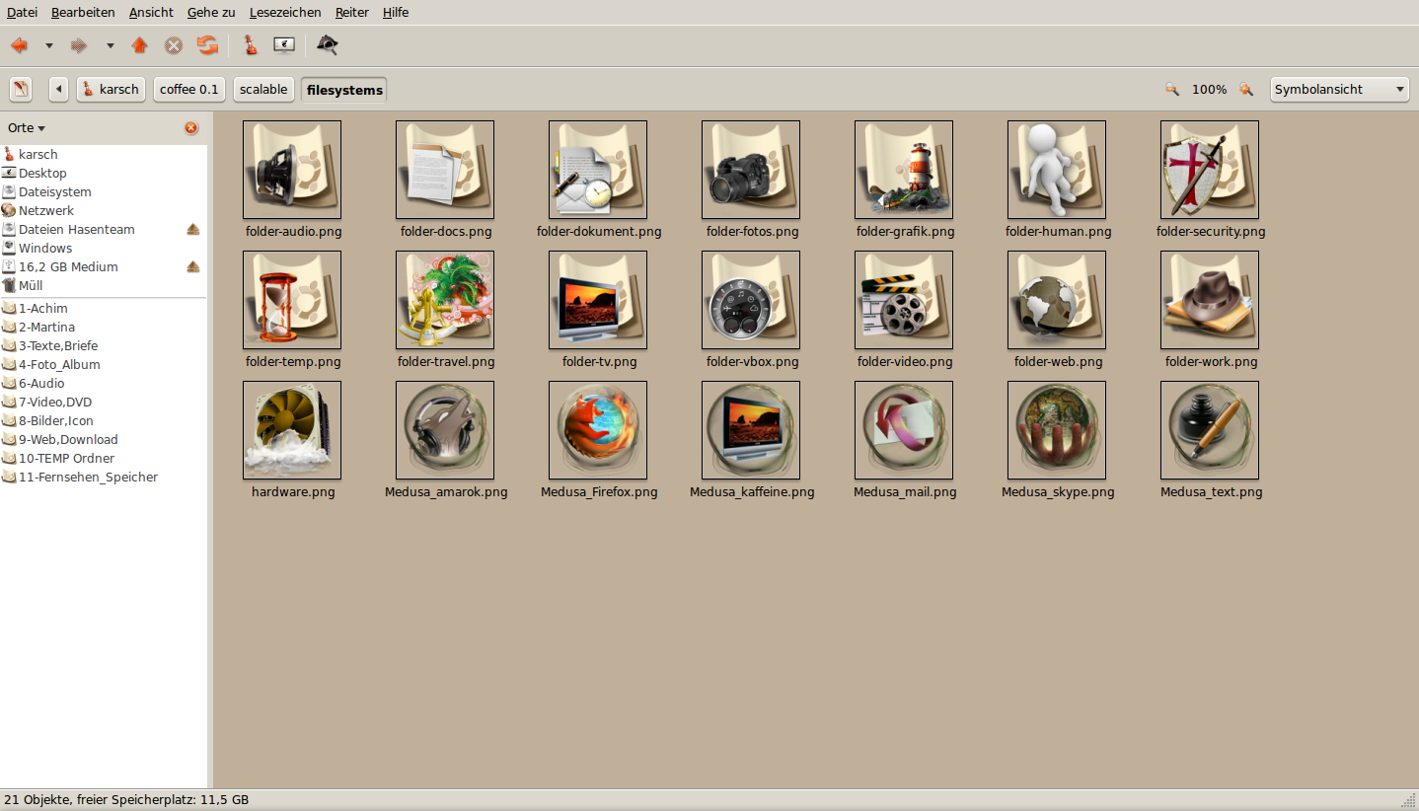Open bookmark 1-Achim
1419x811 pixels.
(x=104, y=308)
